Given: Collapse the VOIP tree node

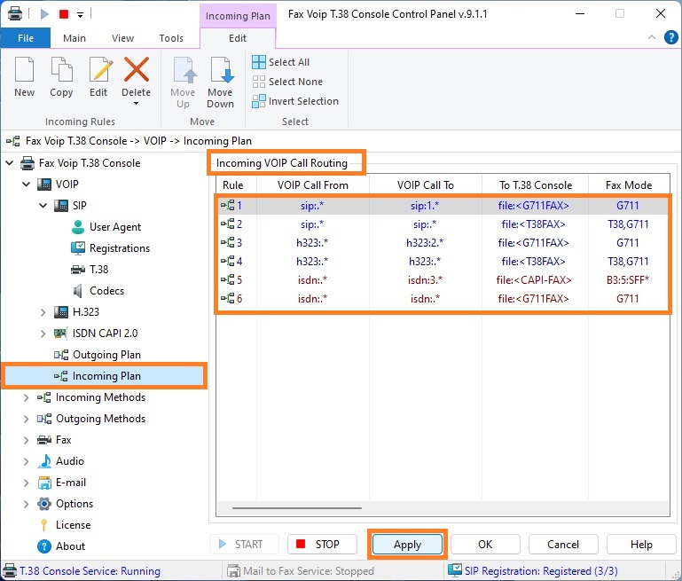Looking at the screenshot, I should coord(26,185).
